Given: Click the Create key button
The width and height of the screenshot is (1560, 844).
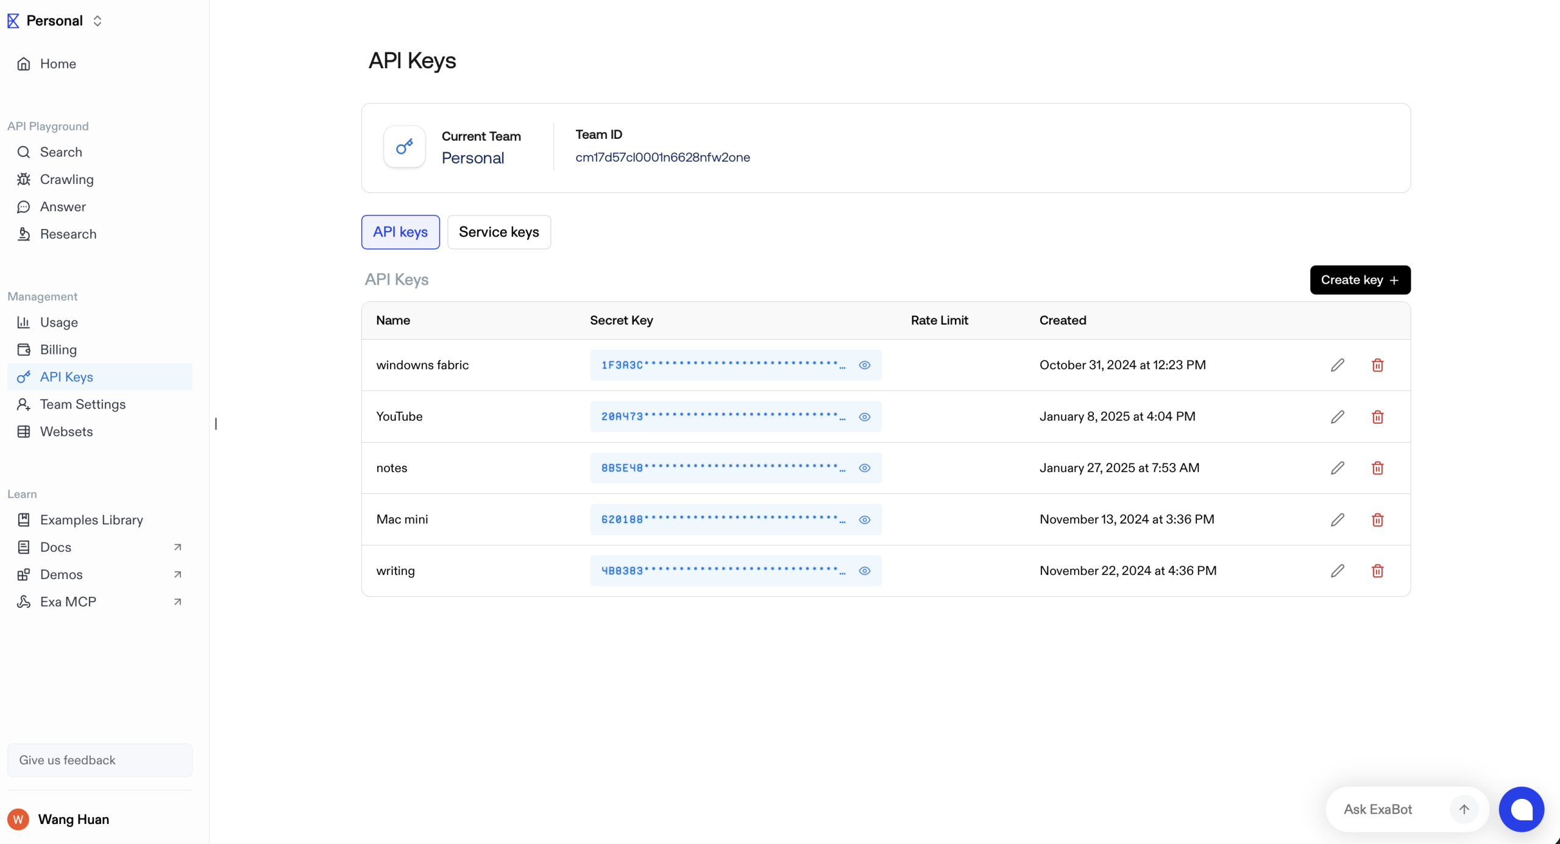Looking at the screenshot, I should click(1360, 280).
